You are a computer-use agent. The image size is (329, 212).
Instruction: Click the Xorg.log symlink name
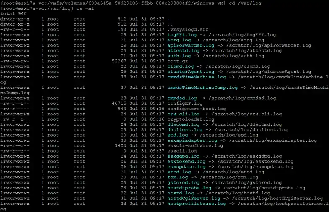(x=179, y=40)
